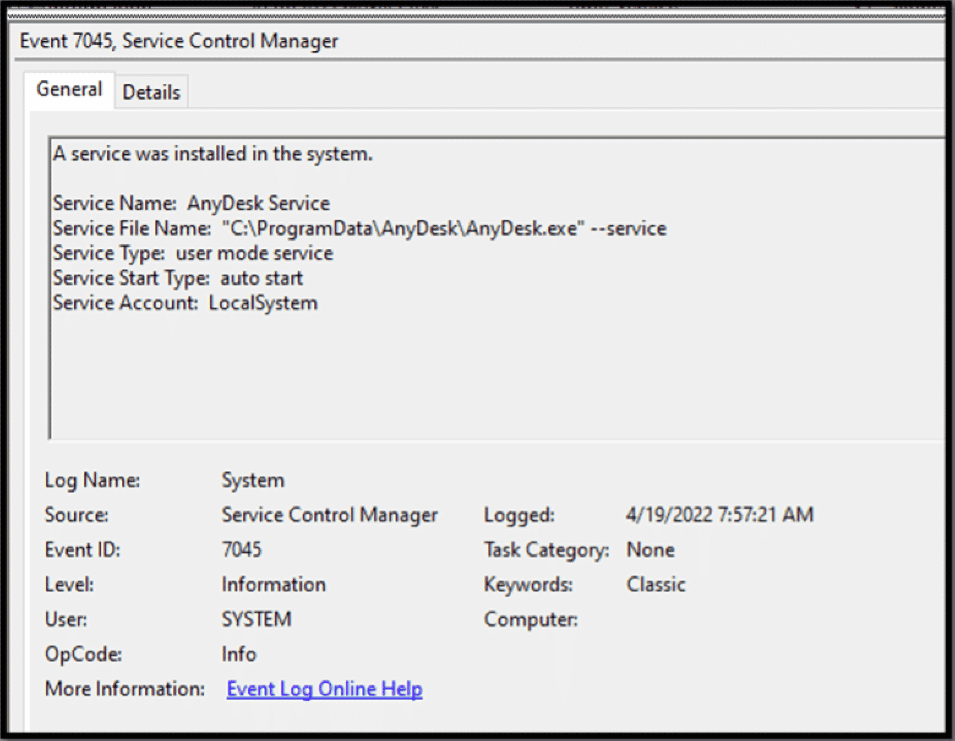Click the 'Event 7045, Service Control Manager' header

[x=179, y=41]
